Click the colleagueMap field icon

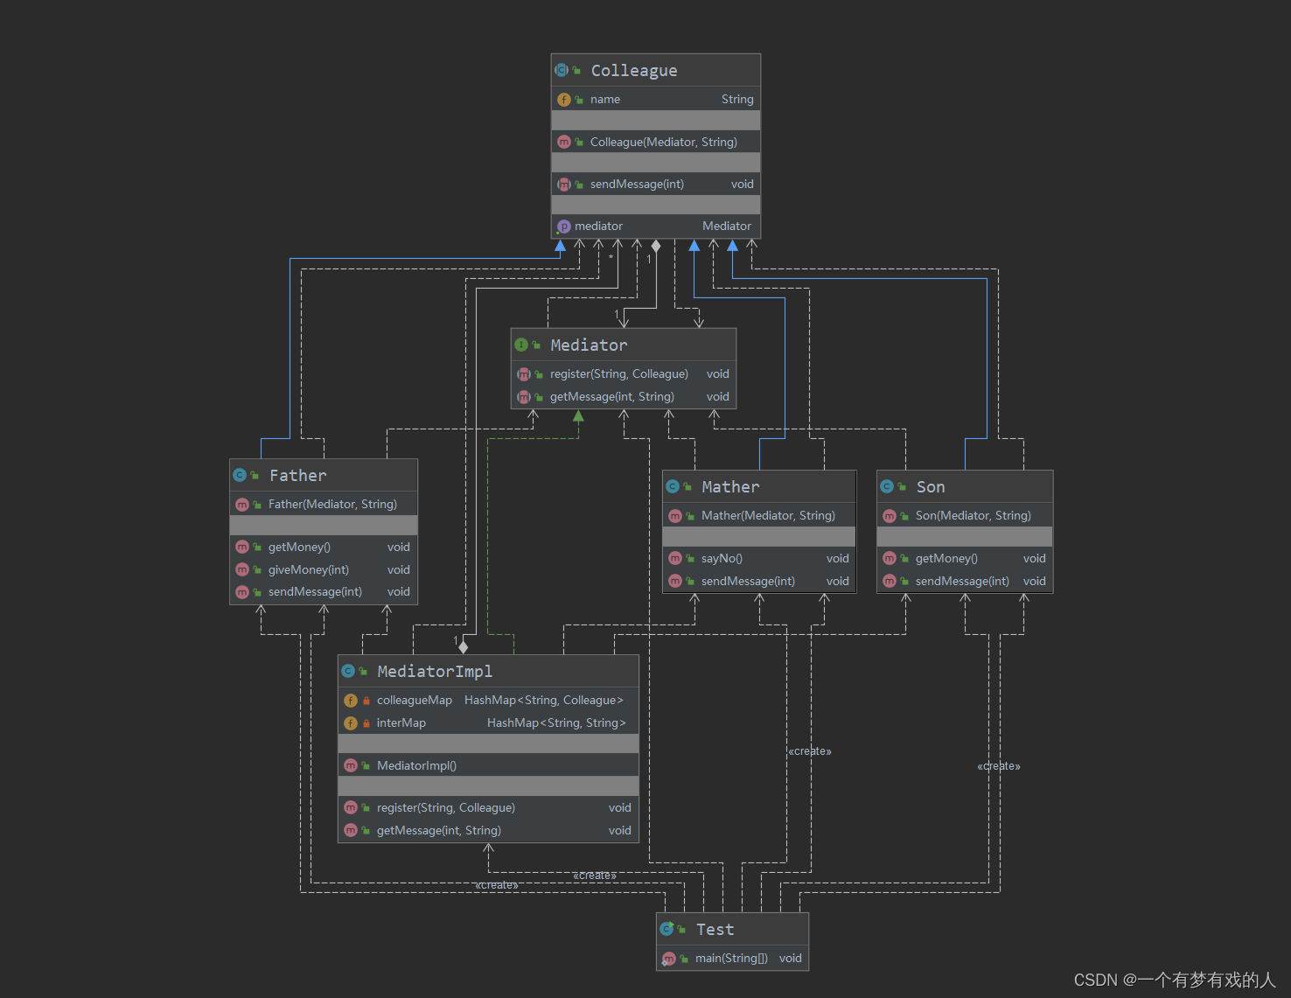coord(351,701)
